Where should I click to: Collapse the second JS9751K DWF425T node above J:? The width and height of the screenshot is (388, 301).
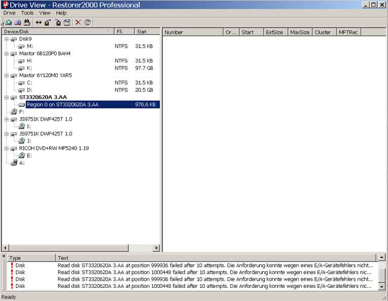pos(7,134)
